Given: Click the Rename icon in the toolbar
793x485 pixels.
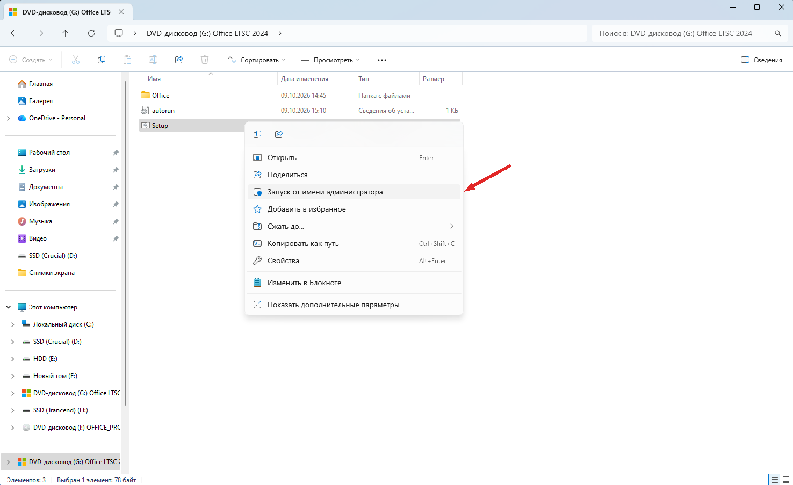Looking at the screenshot, I should pos(153,60).
